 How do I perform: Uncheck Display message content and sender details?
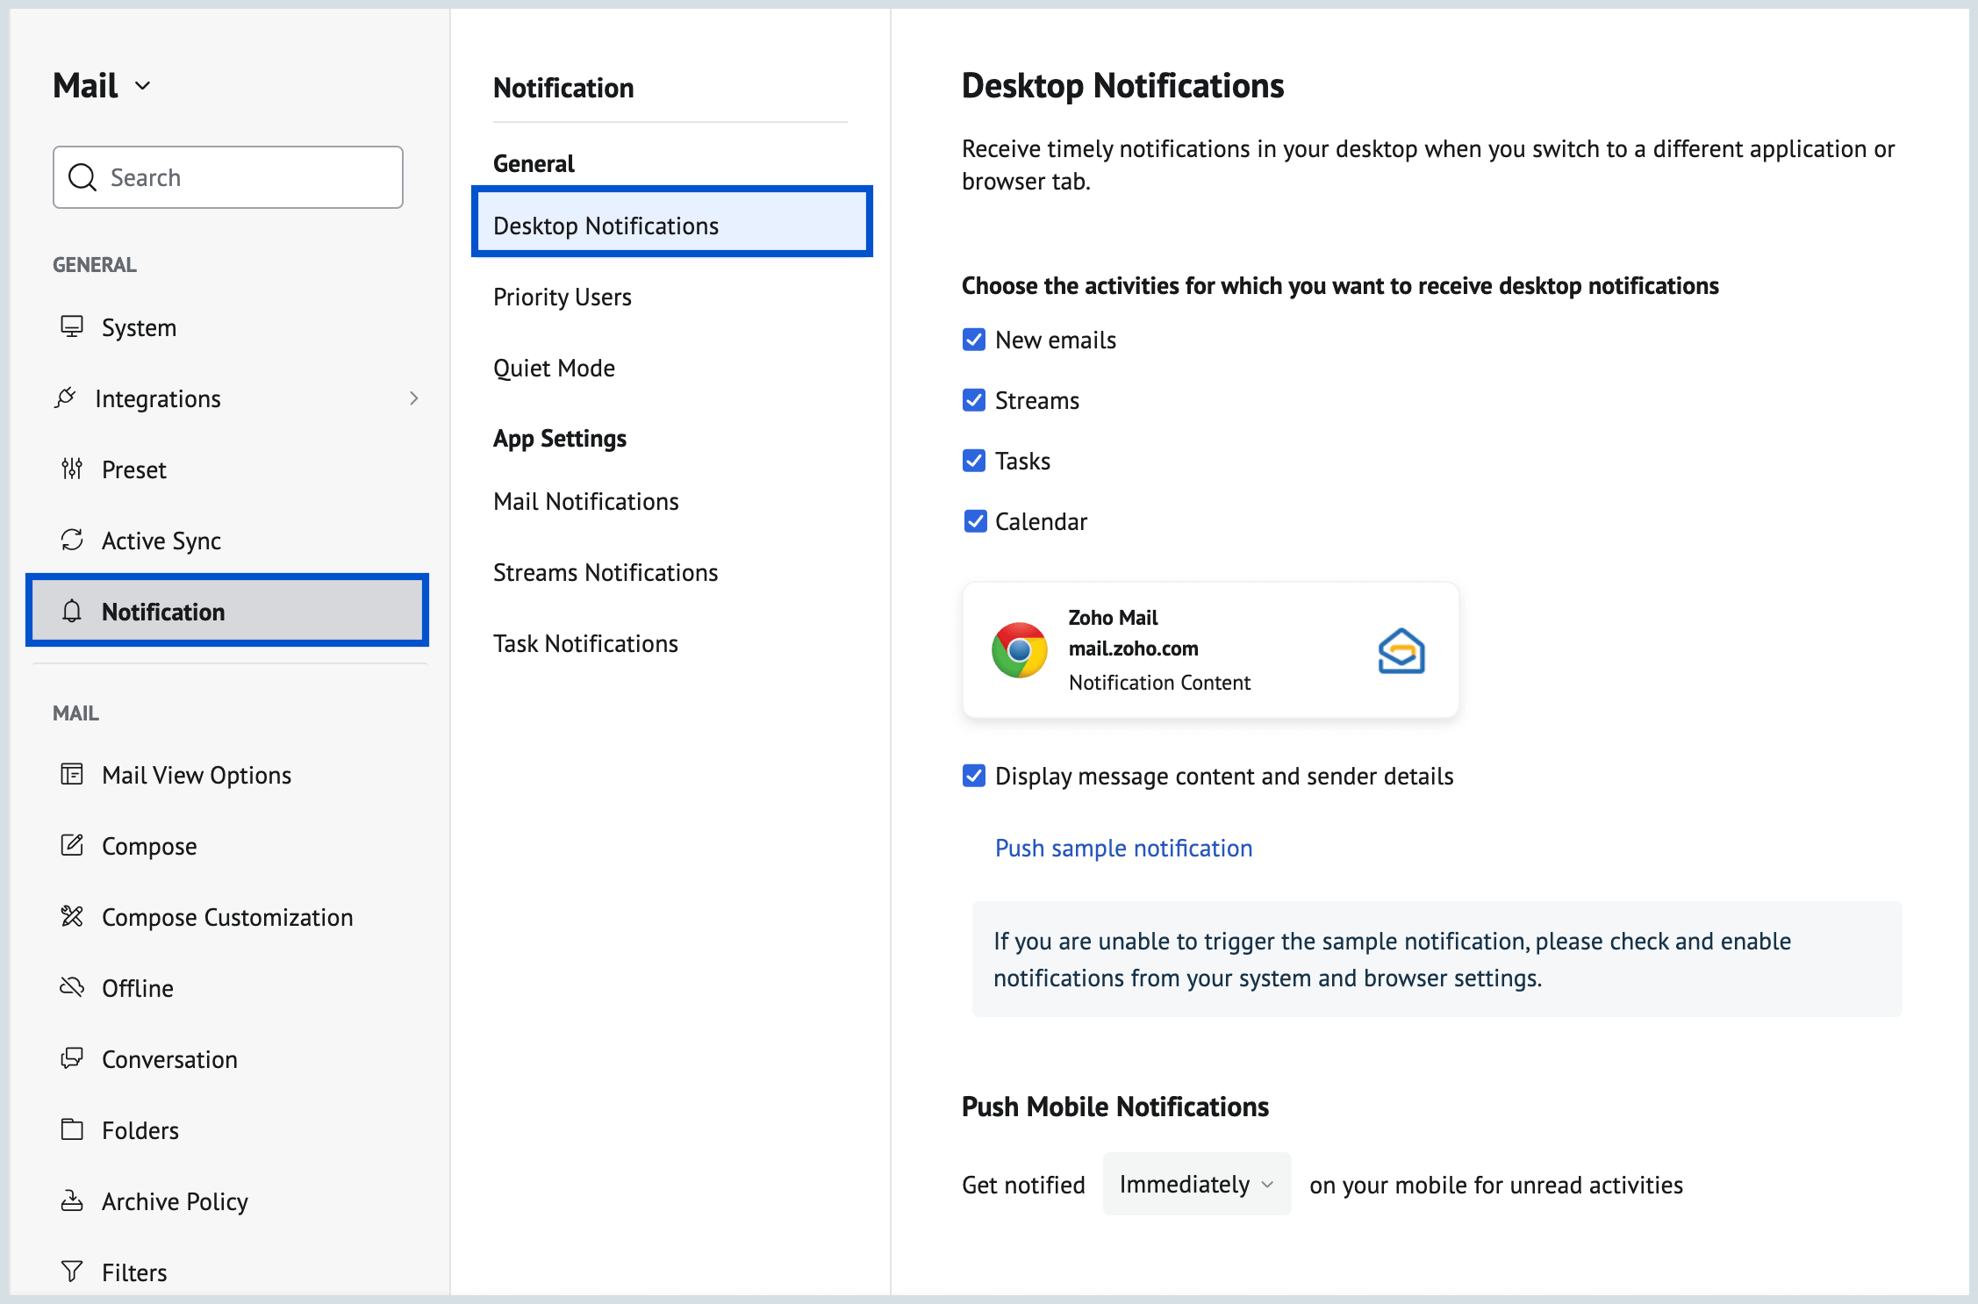coord(974,776)
